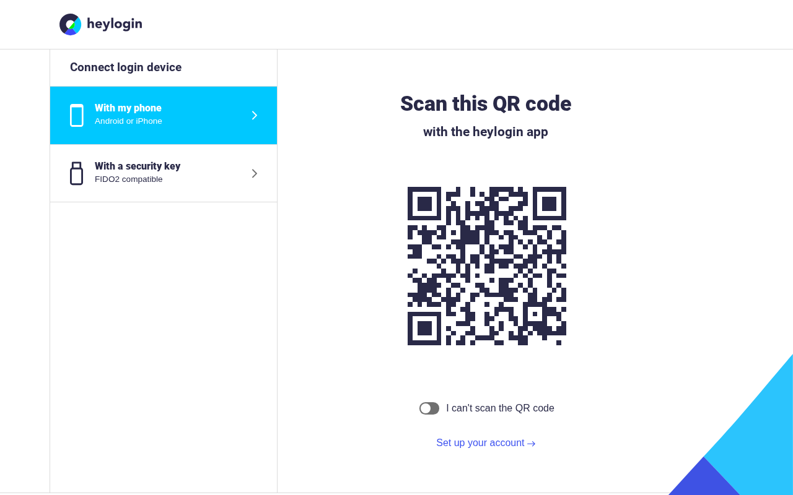Select the phone device icon

tap(77, 116)
